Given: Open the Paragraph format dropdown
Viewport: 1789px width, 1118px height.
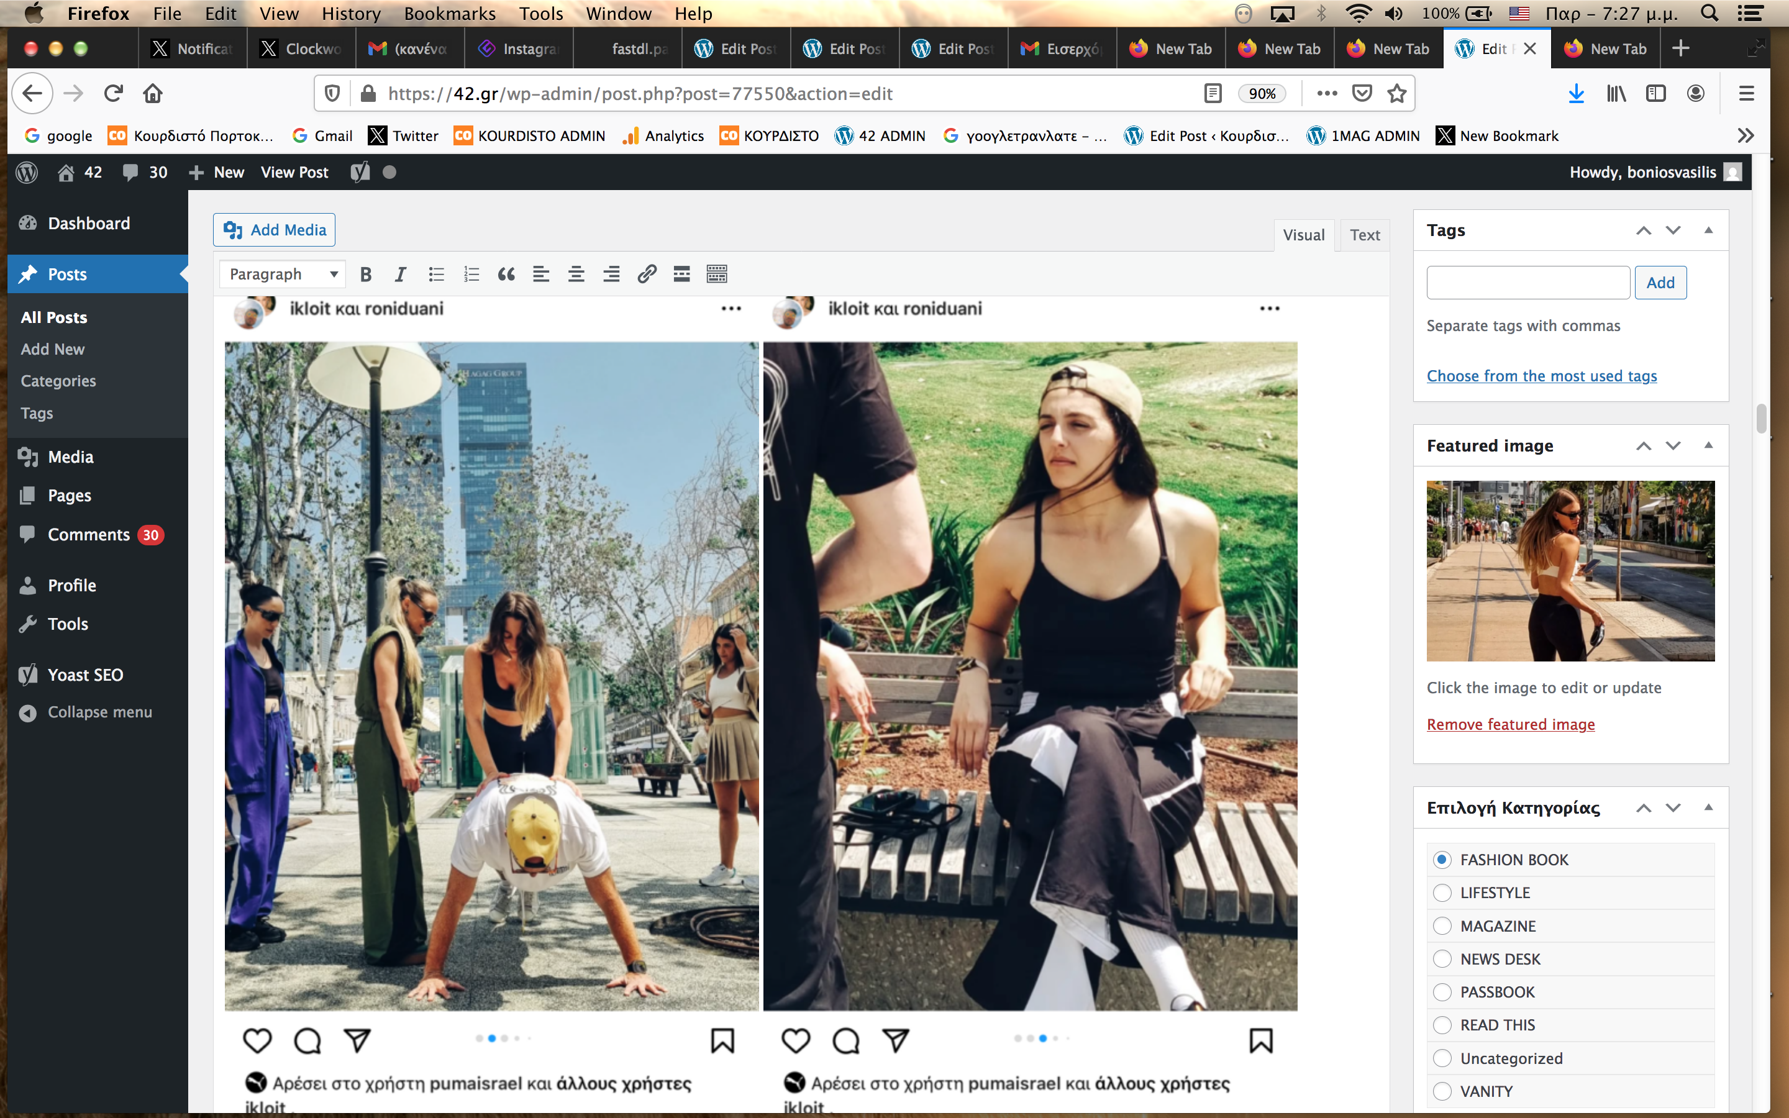Looking at the screenshot, I should (x=283, y=275).
